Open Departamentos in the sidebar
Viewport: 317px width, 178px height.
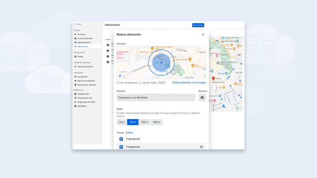84,43
